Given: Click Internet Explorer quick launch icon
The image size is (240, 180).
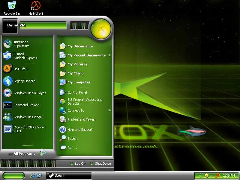Looking at the screenshot, I should [33, 175].
